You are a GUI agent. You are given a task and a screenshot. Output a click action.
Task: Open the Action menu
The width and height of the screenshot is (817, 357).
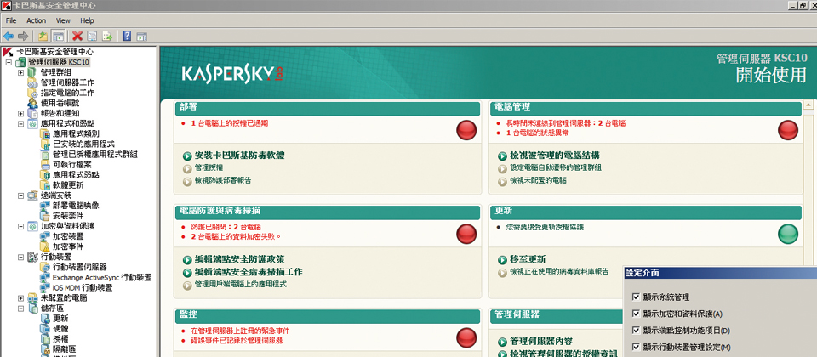(36, 20)
